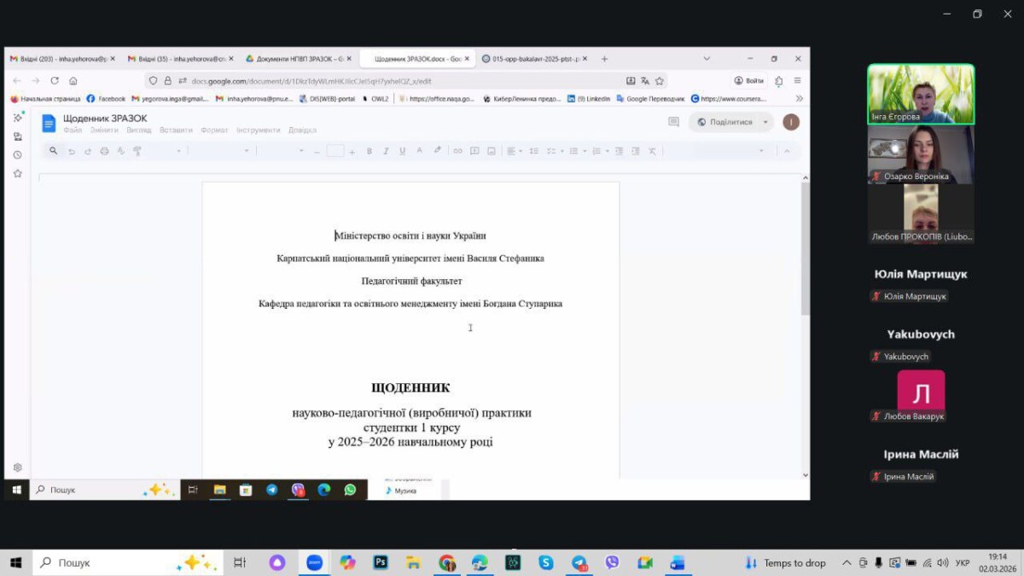Open the Вставити menu

click(x=175, y=131)
